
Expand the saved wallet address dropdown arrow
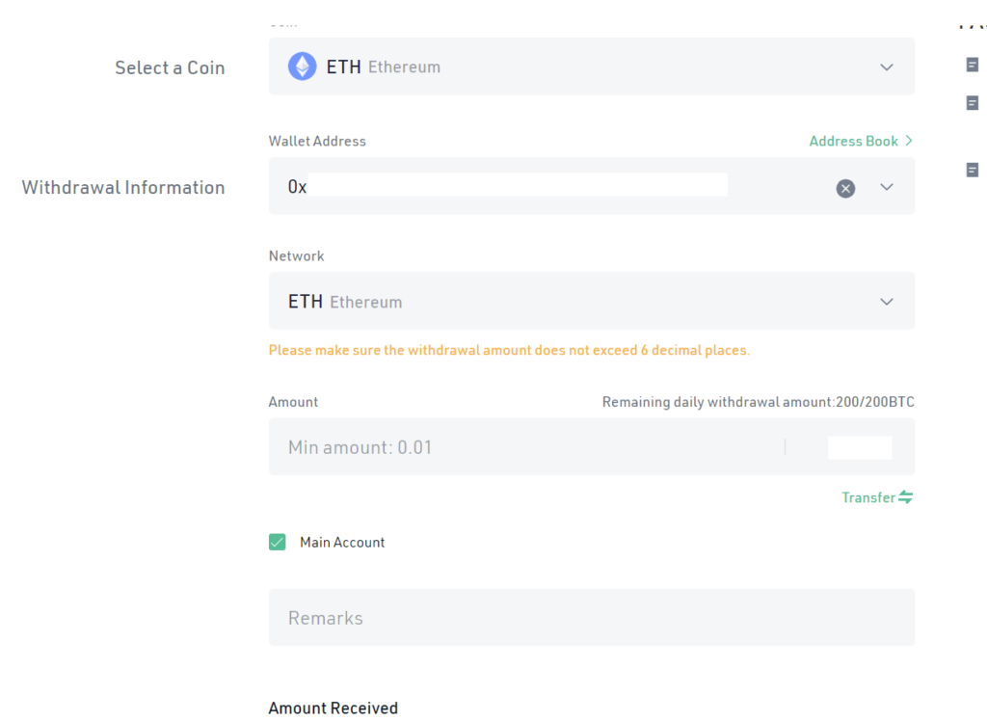click(x=887, y=187)
